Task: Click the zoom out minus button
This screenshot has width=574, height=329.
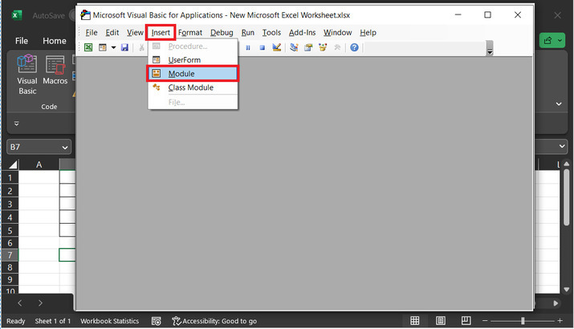Action: tap(485, 321)
